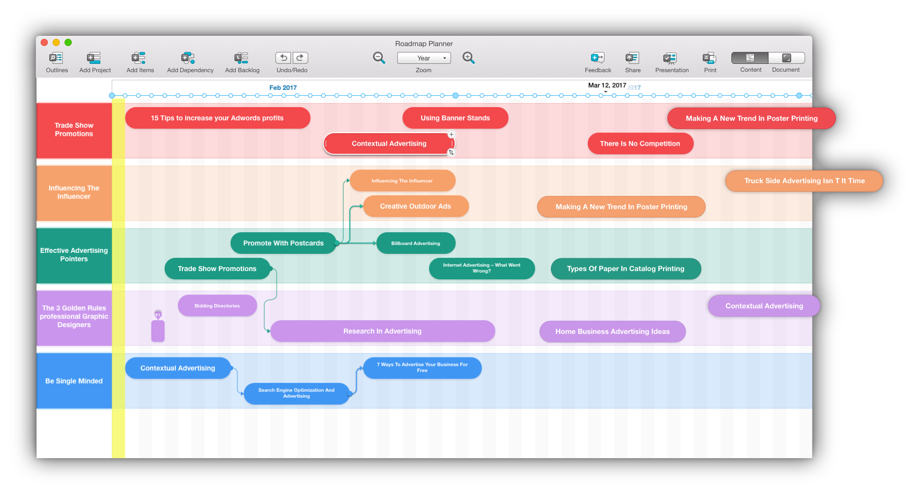917x494 pixels.
Task: Zoom in with the plus magnifier
Action: (x=469, y=58)
